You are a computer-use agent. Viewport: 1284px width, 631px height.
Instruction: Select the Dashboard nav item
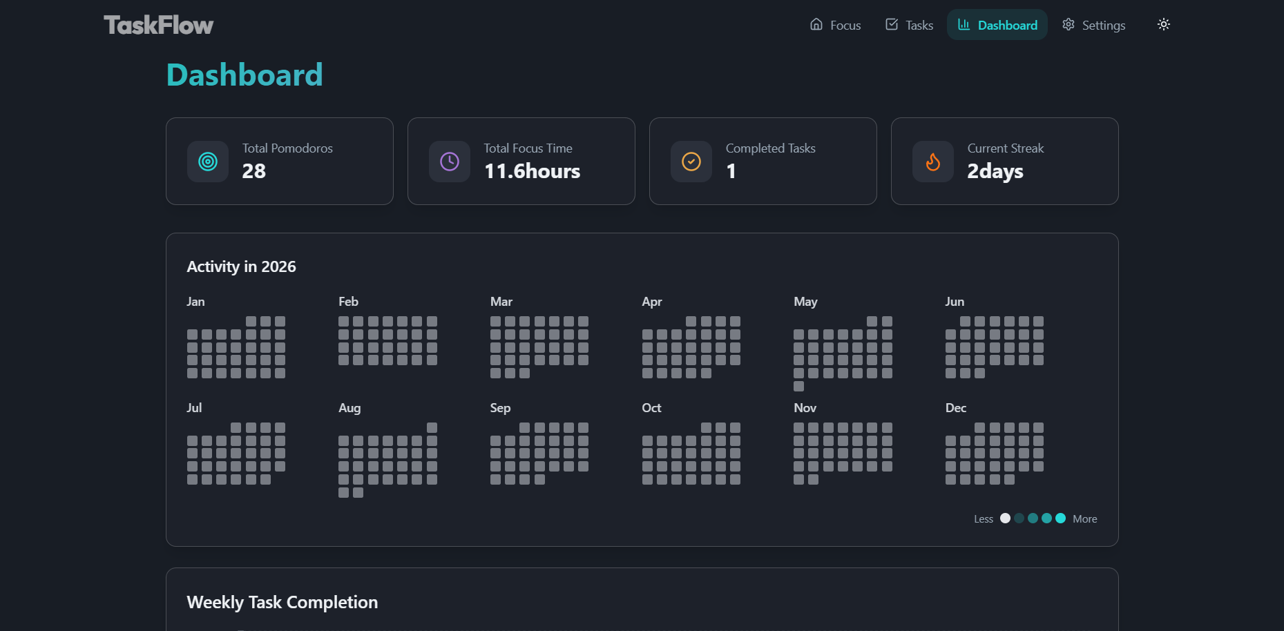(x=997, y=25)
